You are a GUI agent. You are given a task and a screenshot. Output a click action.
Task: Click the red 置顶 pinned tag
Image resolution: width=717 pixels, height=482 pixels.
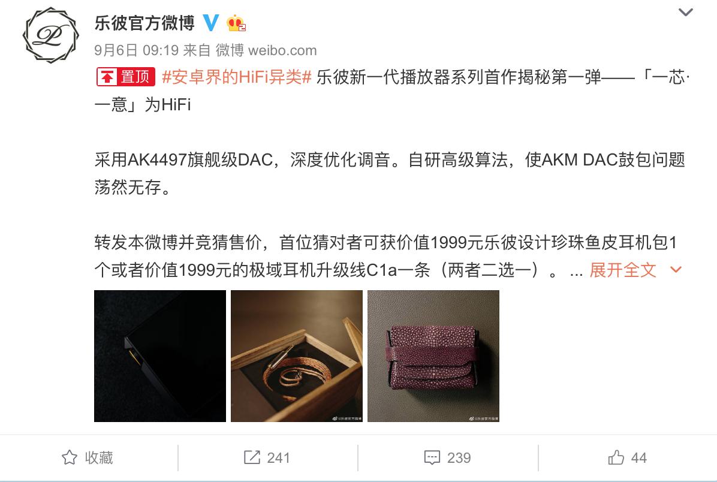tap(126, 77)
